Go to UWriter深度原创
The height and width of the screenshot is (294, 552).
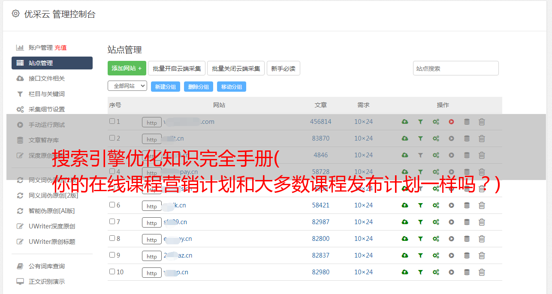52,226
